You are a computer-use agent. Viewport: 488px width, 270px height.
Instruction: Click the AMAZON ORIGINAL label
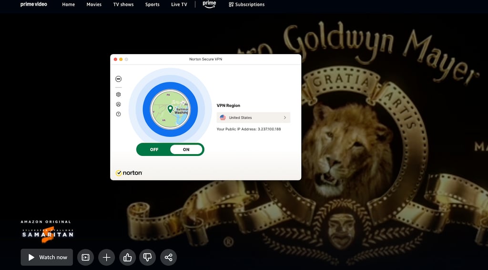(x=46, y=222)
